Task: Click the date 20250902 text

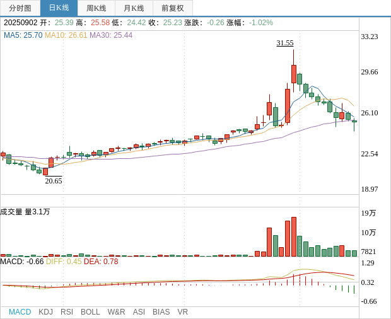Action: tap(20, 23)
